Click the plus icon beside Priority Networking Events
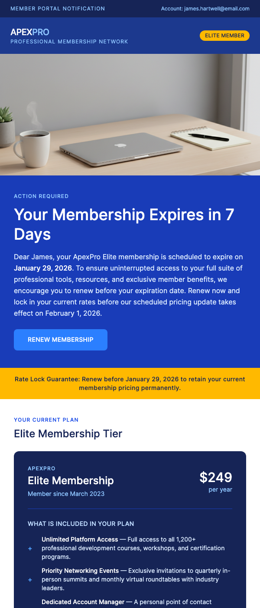Viewport: 260px width, 608px height. 30,579
